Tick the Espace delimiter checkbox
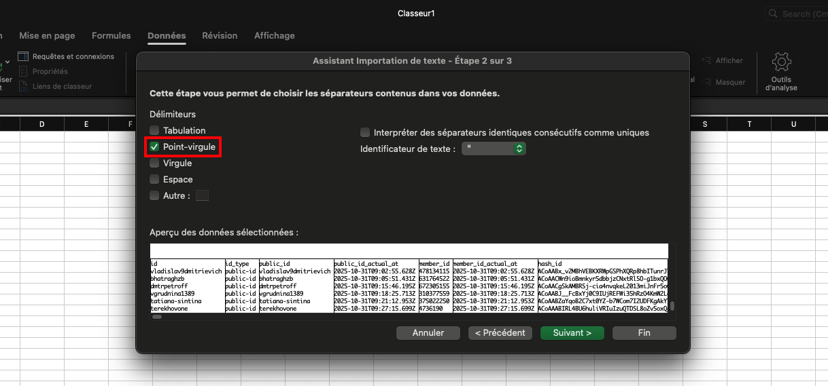828x386 pixels. pyautogui.click(x=155, y=179)
